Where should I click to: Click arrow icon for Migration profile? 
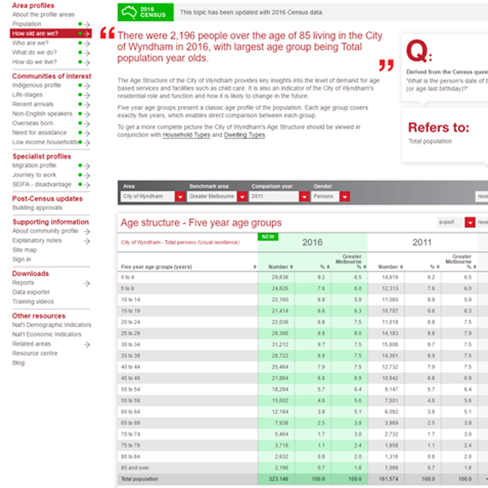87,166
